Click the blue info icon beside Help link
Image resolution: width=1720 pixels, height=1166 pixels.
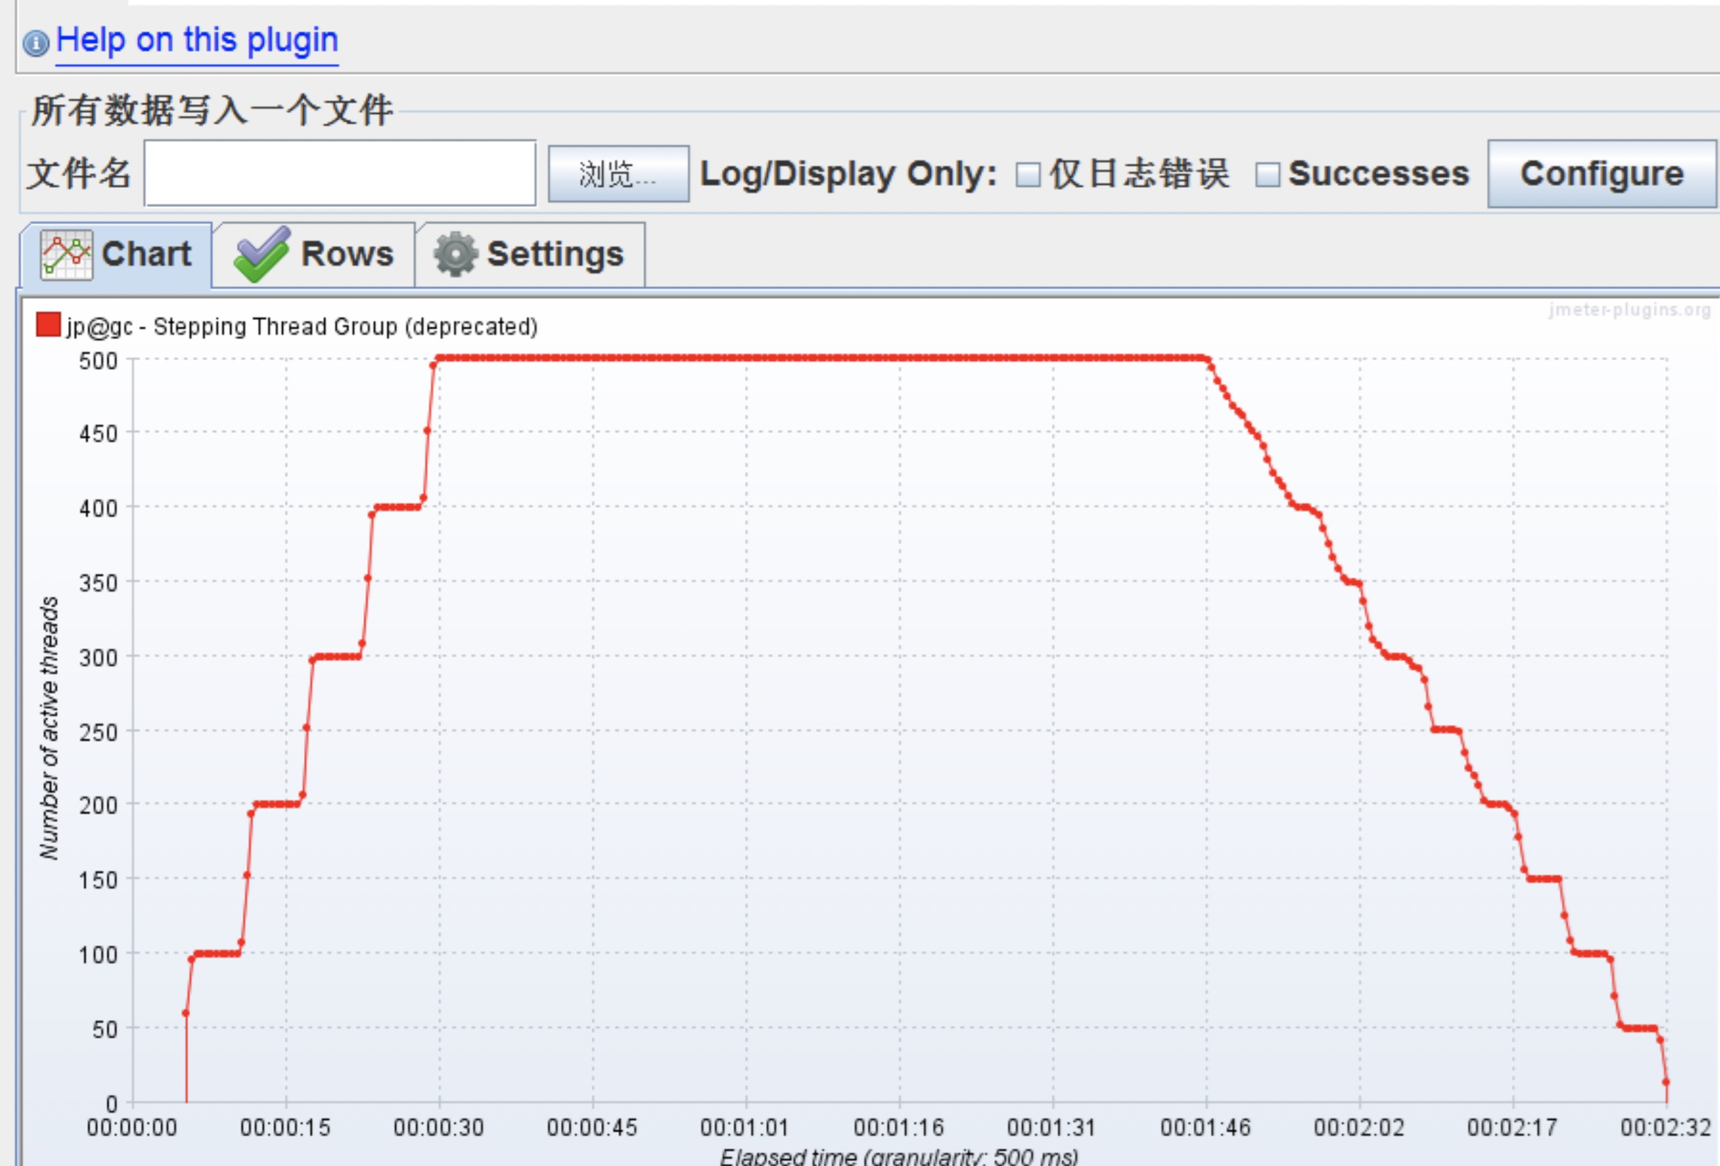pyautogui.click(x=35, y=43)
